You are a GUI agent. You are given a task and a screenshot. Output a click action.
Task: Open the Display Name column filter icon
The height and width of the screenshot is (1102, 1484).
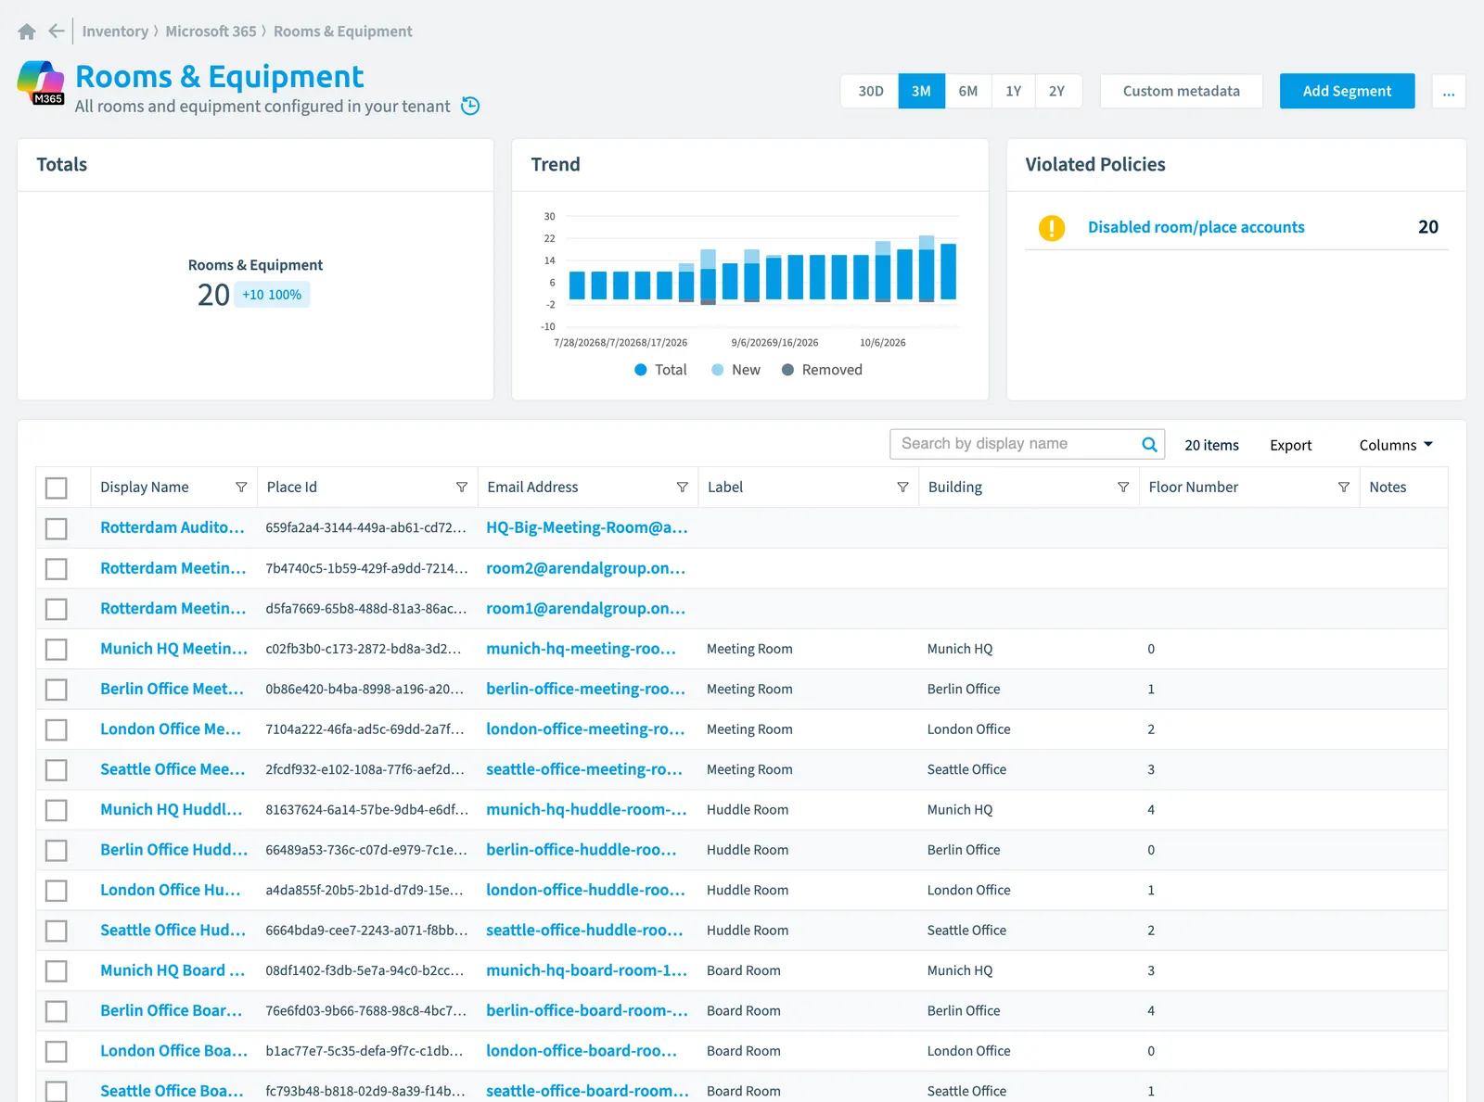pyautogui.click(x=241, y=488)
